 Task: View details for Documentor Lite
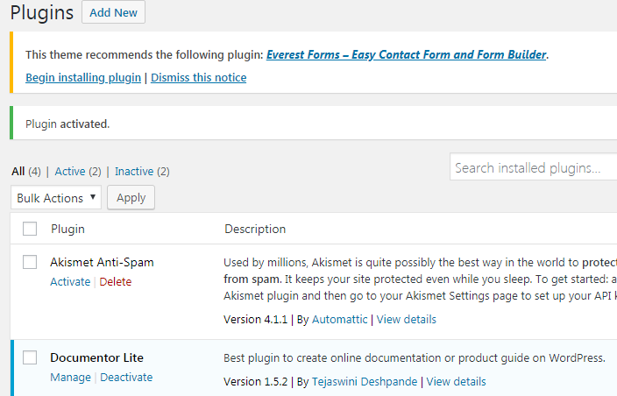(x=456, y=381)
